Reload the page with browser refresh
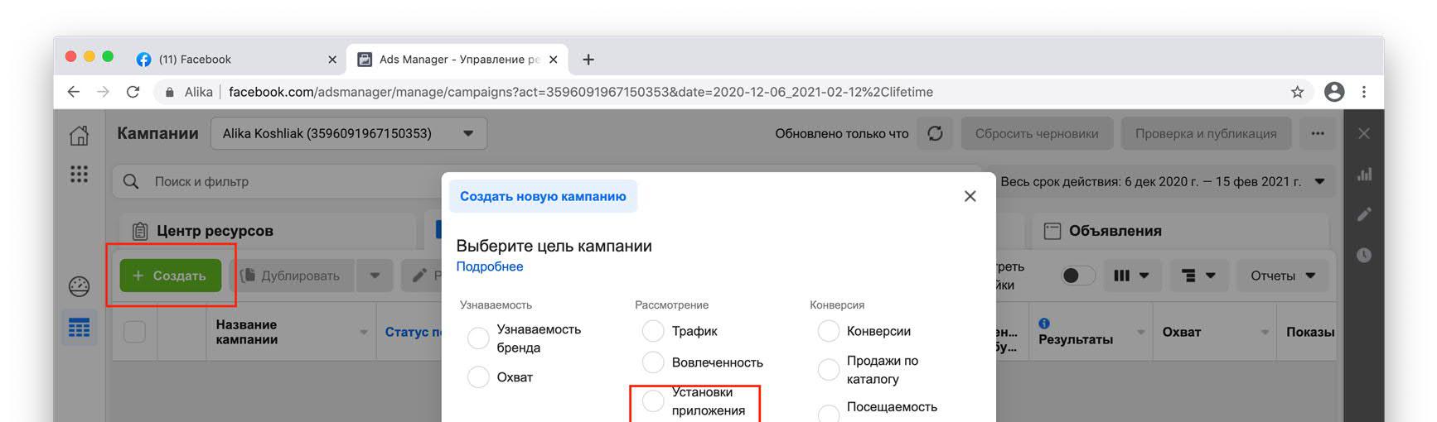The height and width of the screenshot is (422, 1437). tap(133, 92)
